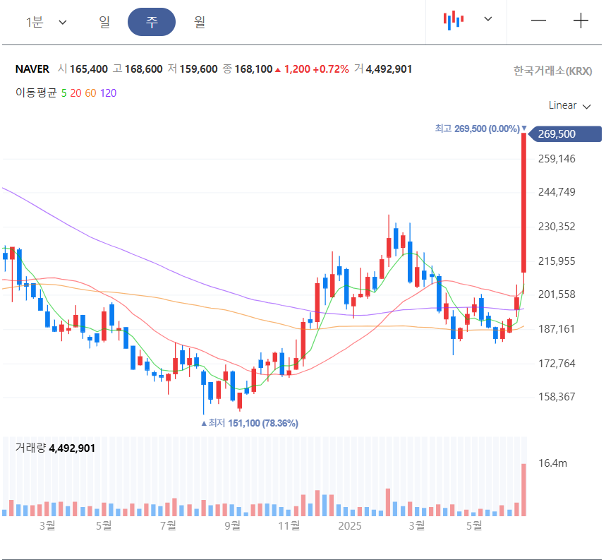The height and width of the screenshot is (560, 606).
Task: Click the 230,352 price axis label
Action: 557,226
